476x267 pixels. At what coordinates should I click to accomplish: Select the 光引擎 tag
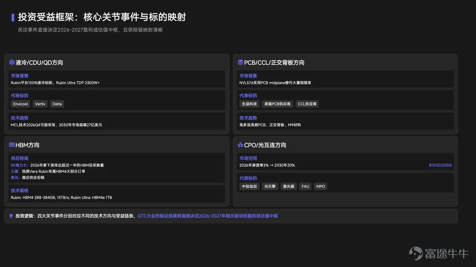(270, 186)
